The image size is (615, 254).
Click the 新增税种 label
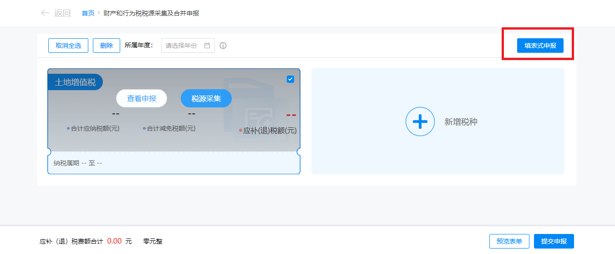461,122
